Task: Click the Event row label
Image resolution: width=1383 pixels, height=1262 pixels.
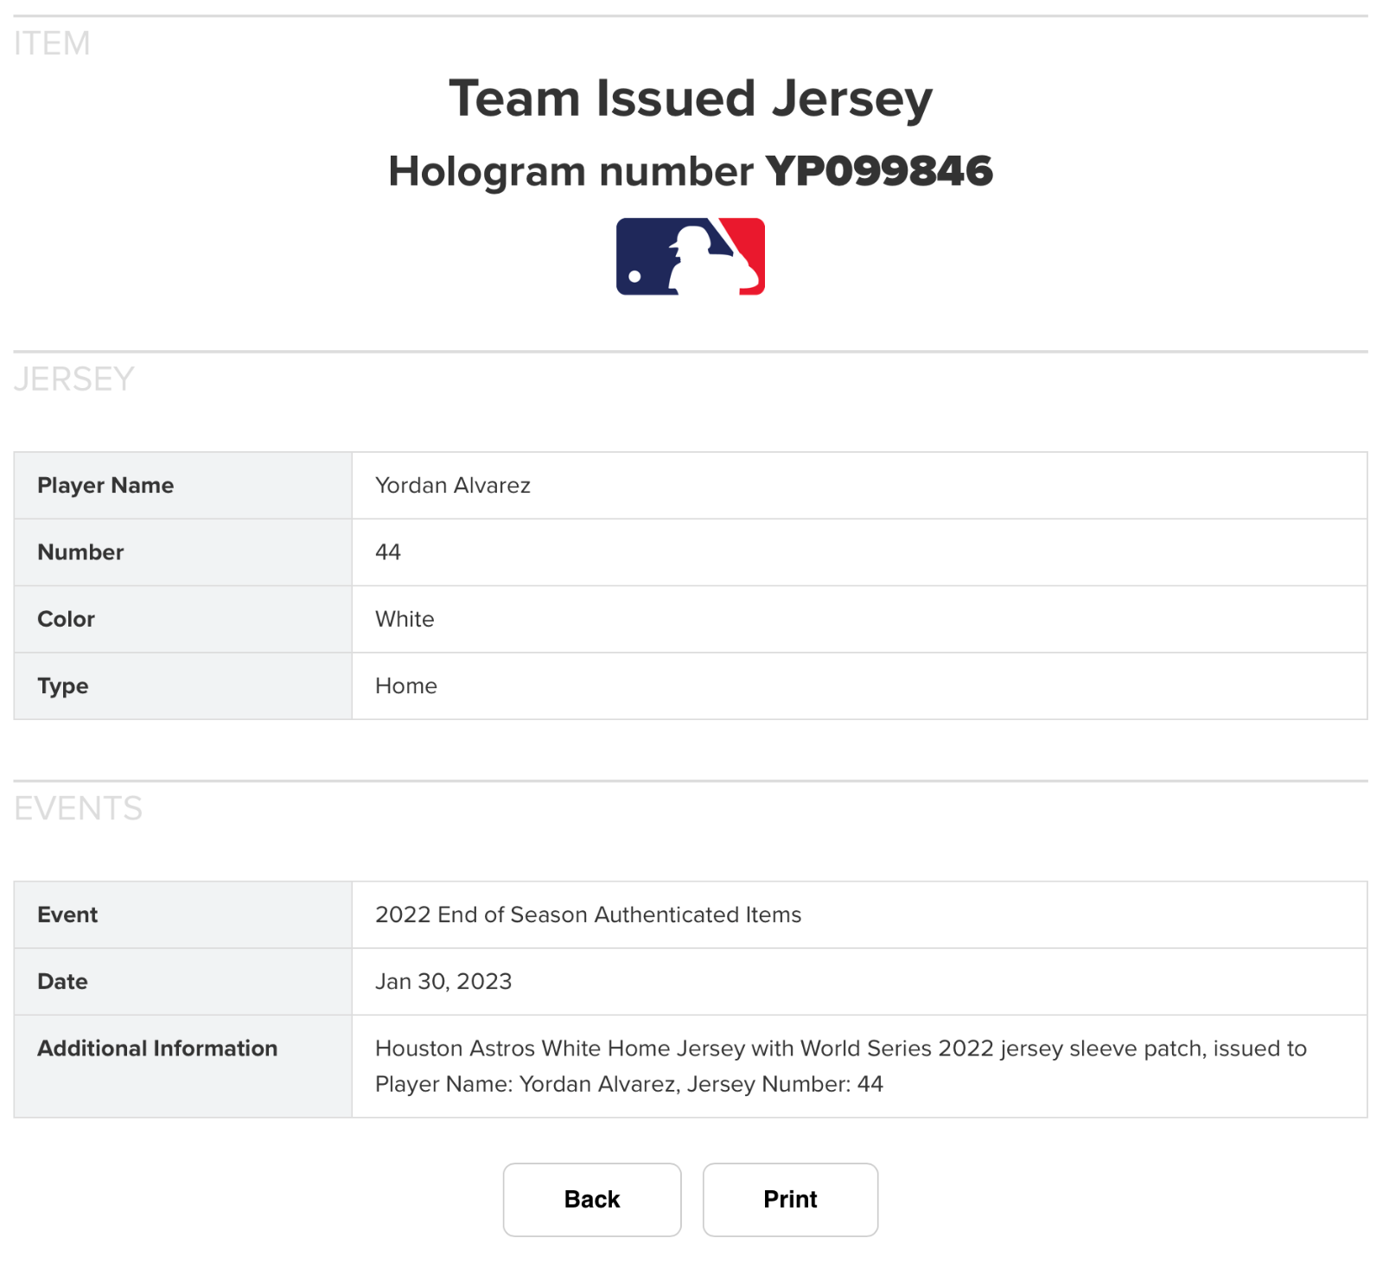Action: click(x=67, y=915)
